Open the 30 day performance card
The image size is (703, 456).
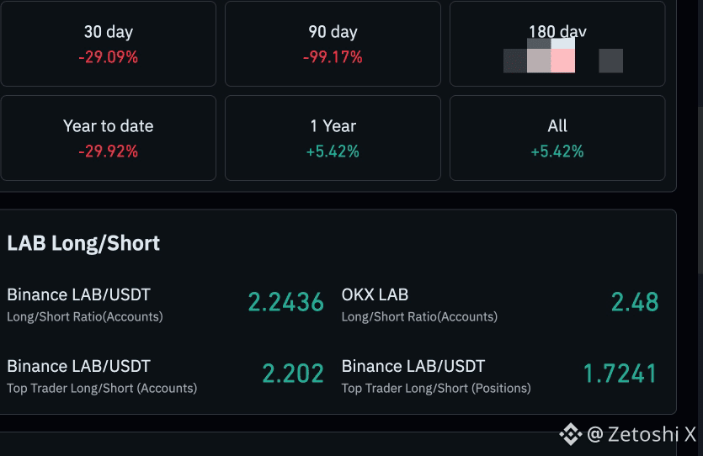point(108,44)
